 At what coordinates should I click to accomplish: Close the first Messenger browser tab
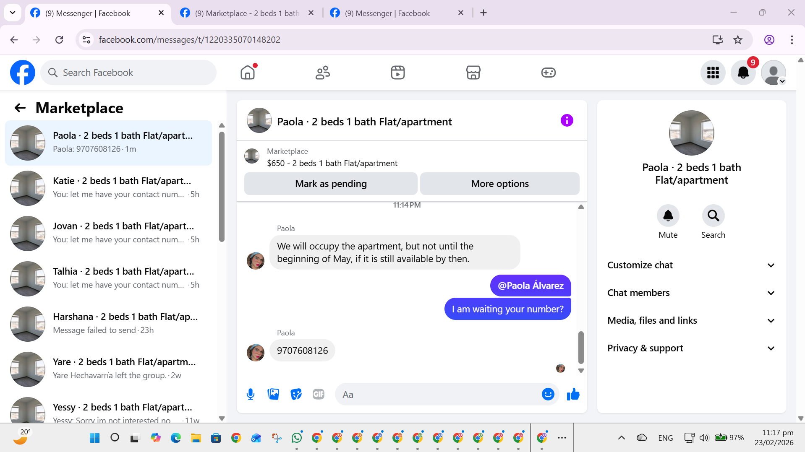161,13
